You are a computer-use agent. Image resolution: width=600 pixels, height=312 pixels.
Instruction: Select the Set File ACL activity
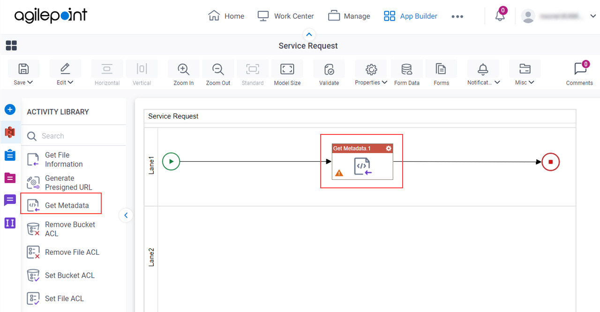click(56, 298)
